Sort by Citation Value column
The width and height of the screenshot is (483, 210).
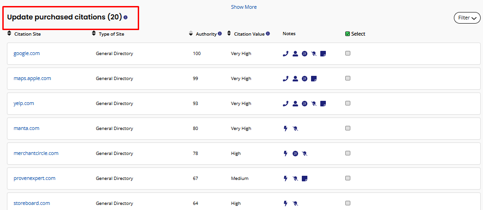coord(229,34)
